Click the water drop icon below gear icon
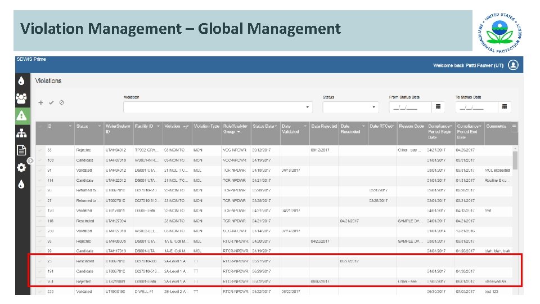This screenshot has height=304, width=540. click(x=21, y=185)
